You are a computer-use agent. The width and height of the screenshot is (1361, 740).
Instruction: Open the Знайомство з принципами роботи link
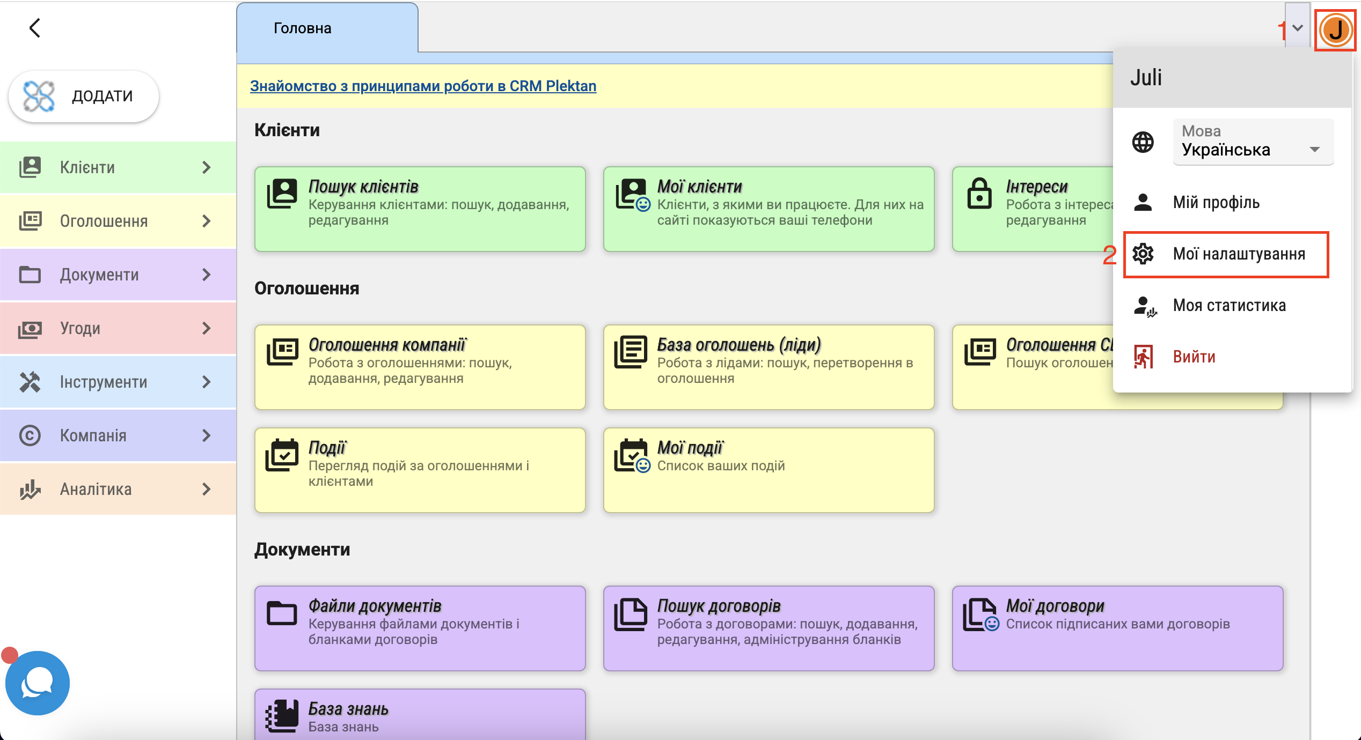pyautogui.click(x=423, y=86)
